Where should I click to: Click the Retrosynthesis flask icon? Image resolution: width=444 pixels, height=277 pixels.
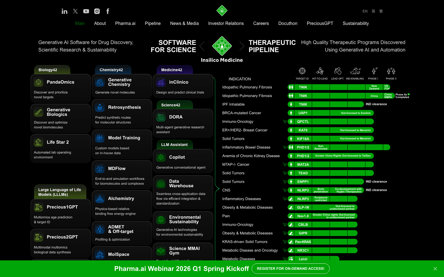click(100, 107)
